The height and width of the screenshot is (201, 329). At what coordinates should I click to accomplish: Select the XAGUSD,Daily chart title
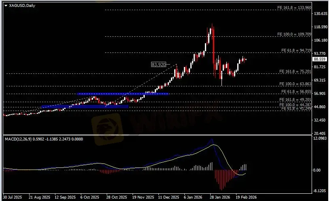[x=22, y=6]
